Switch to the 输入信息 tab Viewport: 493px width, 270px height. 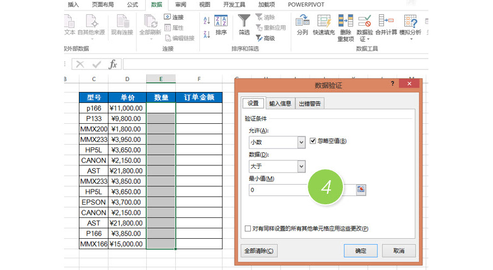pyautogui.click(x=280, y=104)
